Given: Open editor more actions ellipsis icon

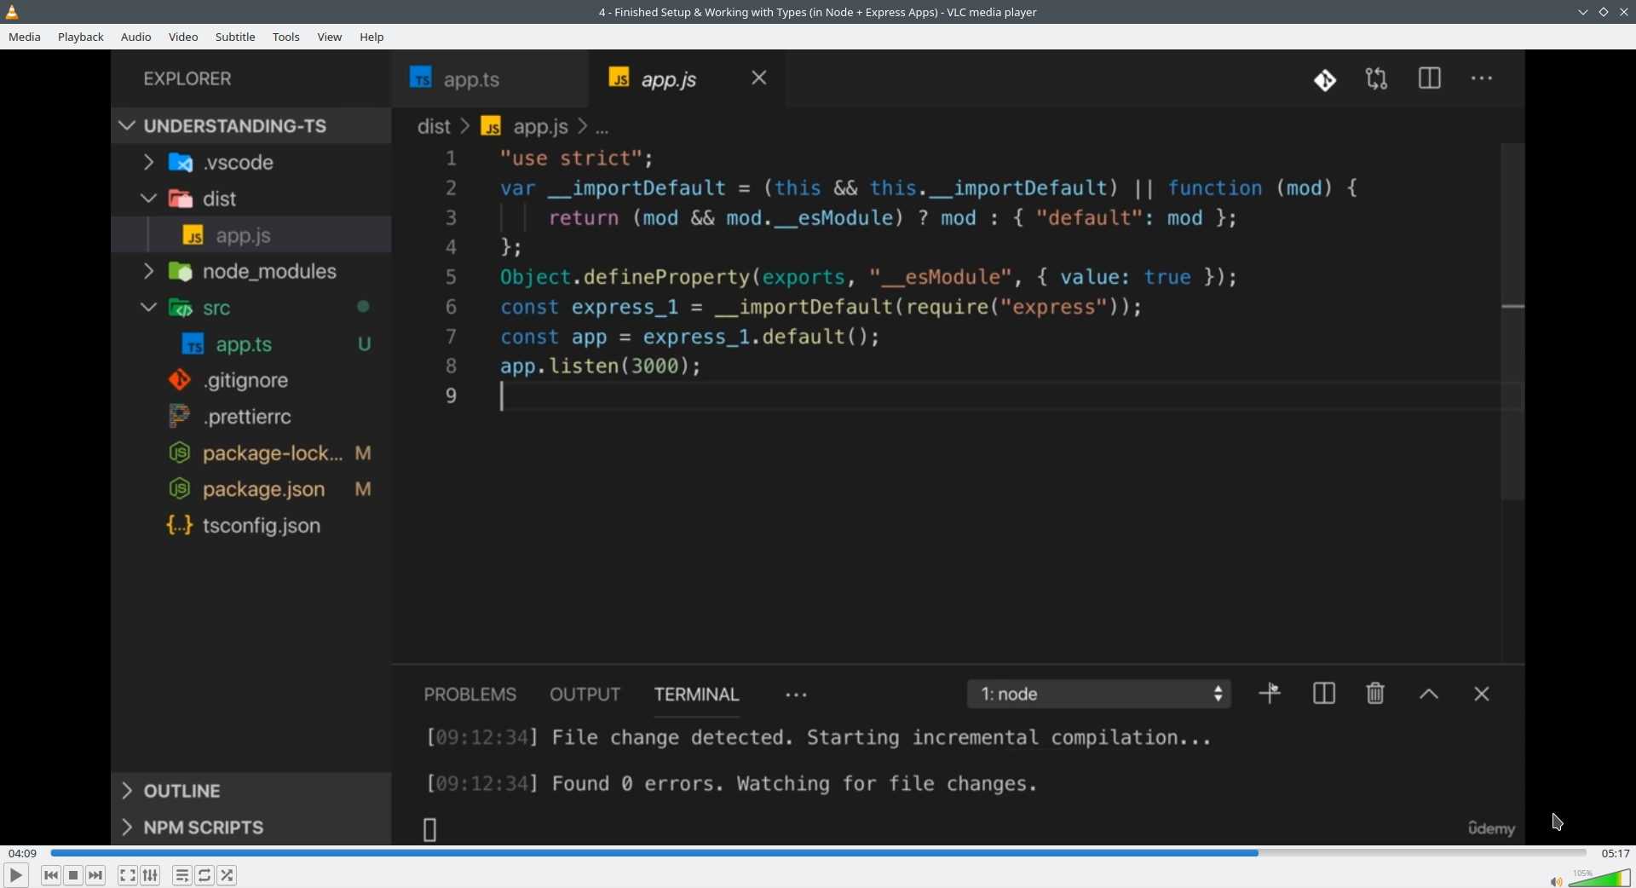Looking at the screenshot, I should [1483, 78].
